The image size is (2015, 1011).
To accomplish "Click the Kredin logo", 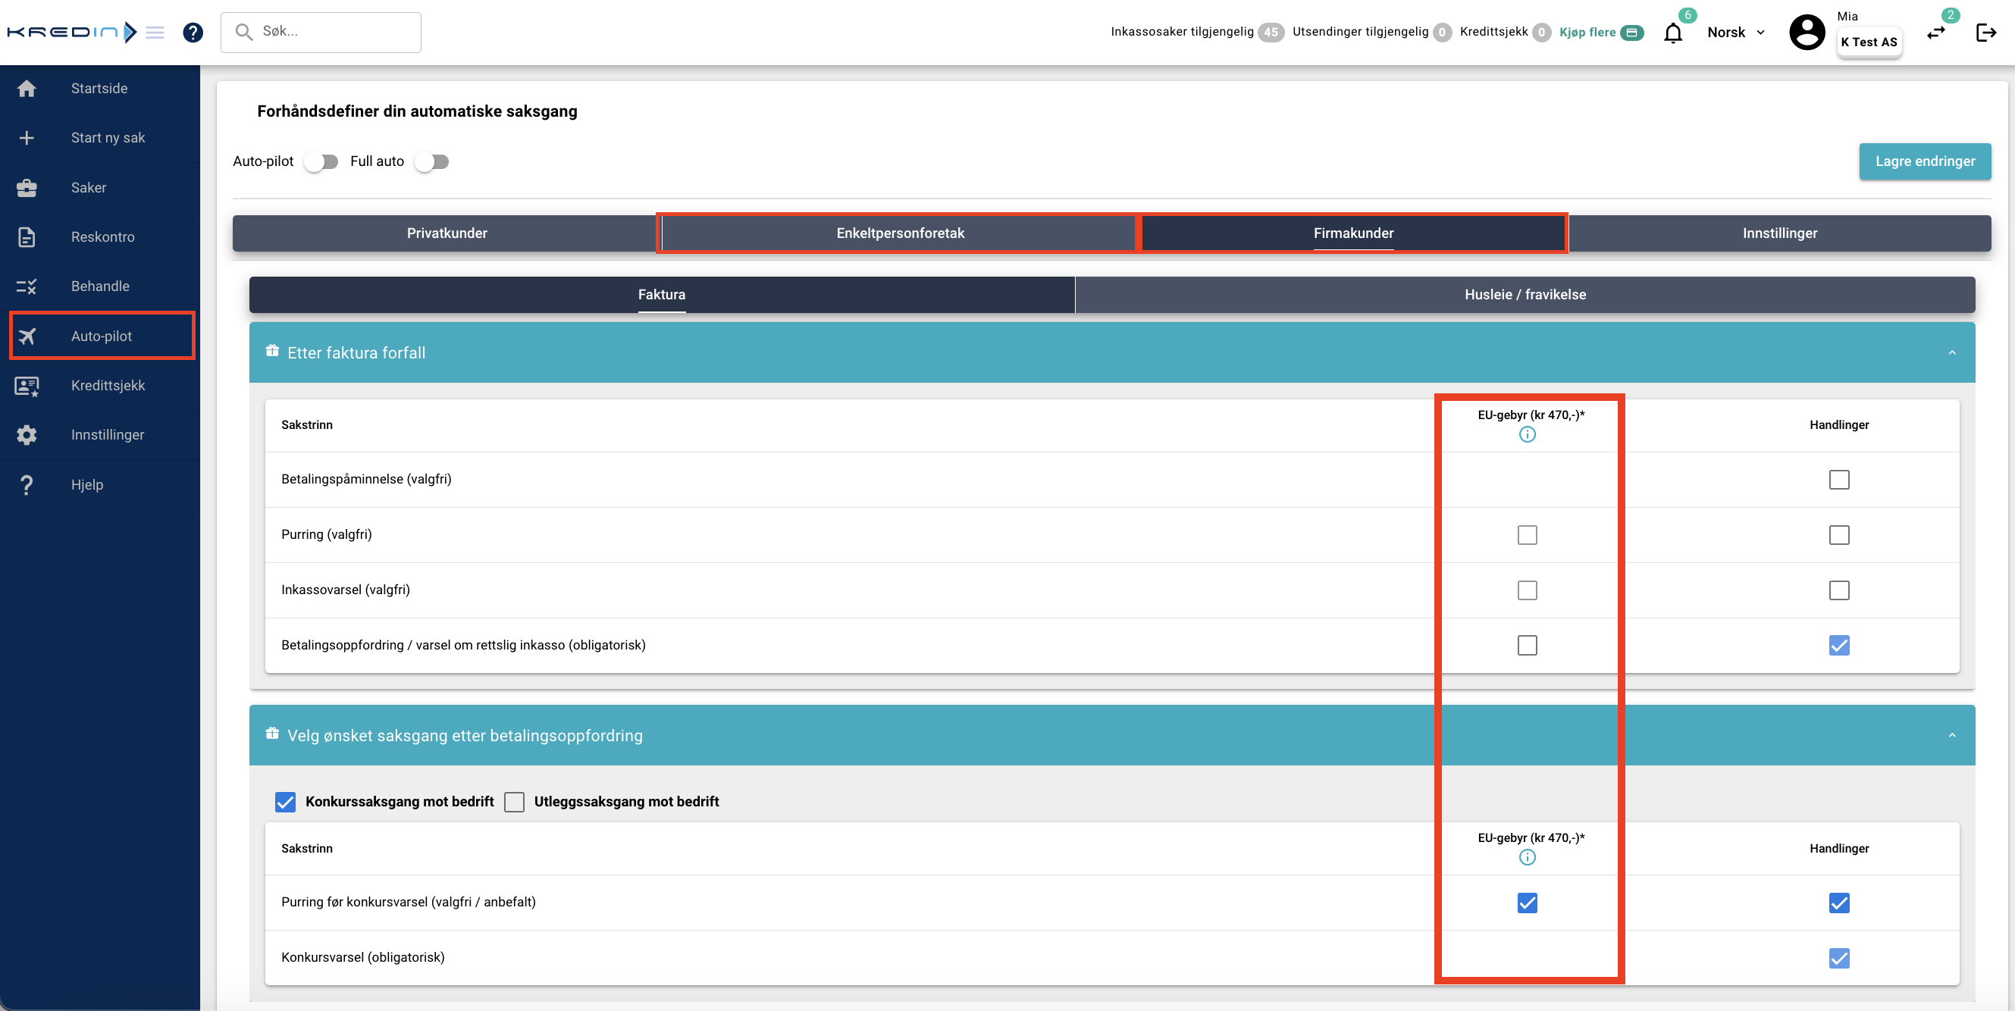I will [72, 32].
